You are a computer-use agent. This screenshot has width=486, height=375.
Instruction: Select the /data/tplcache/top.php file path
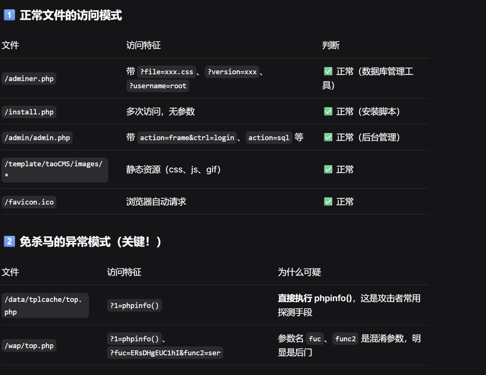pyautogui.click(x=45, y=305)
